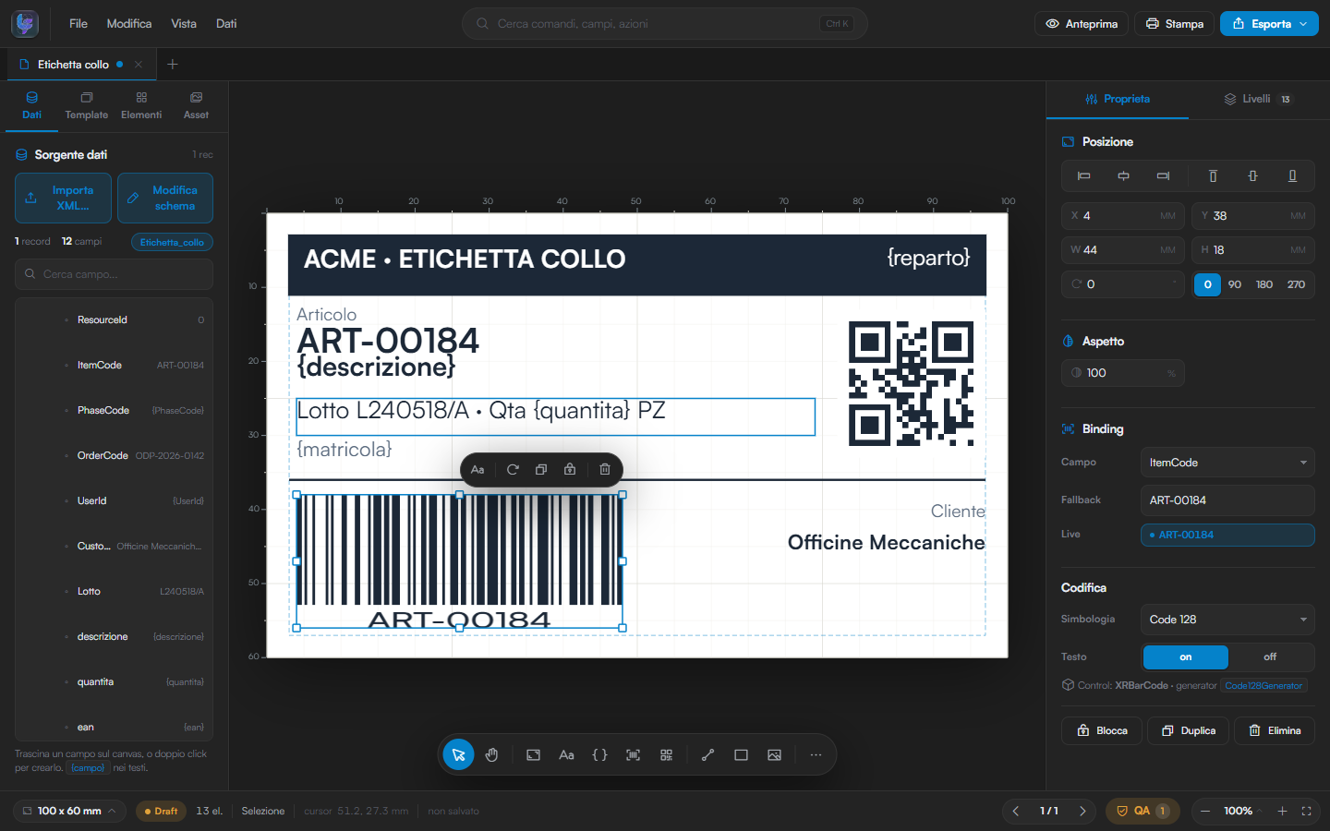Activate the hand pan tool
Viewport: 1330px width, 831px height.
(491, 754)
